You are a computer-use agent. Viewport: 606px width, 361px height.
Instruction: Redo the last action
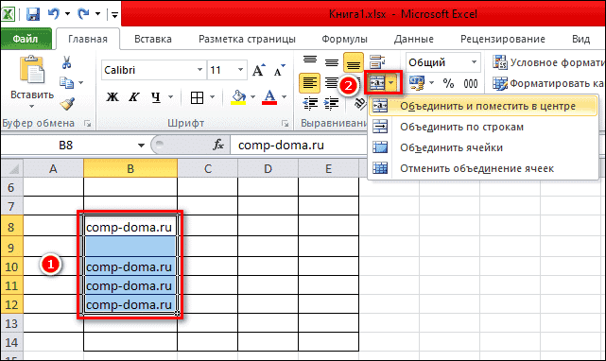coord(83,14)
